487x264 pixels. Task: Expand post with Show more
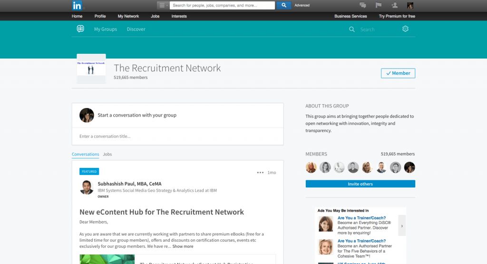coord(183,246)
